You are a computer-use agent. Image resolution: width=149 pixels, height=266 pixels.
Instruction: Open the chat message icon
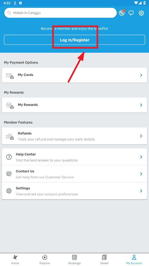click(131, 13)
